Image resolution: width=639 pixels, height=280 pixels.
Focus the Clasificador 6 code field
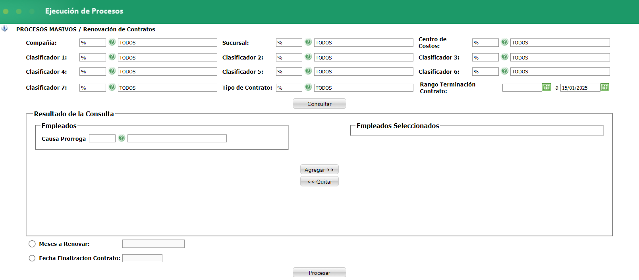pyautogui.click(x=485, y=71)
